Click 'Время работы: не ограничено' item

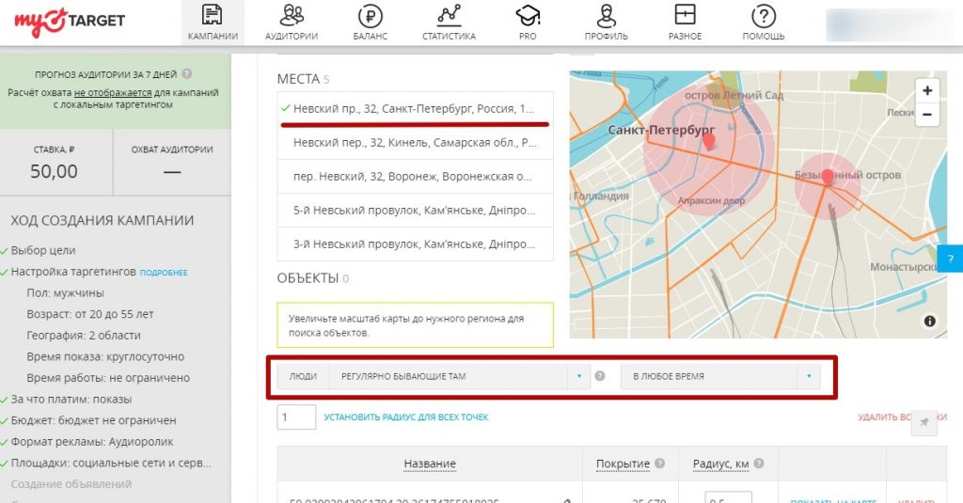pos(108,378)
